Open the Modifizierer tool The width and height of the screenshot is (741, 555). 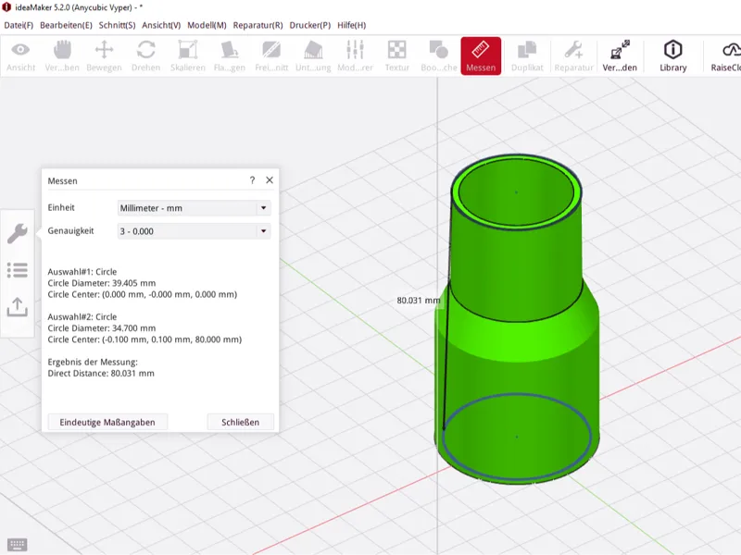[x=355, y=56]
